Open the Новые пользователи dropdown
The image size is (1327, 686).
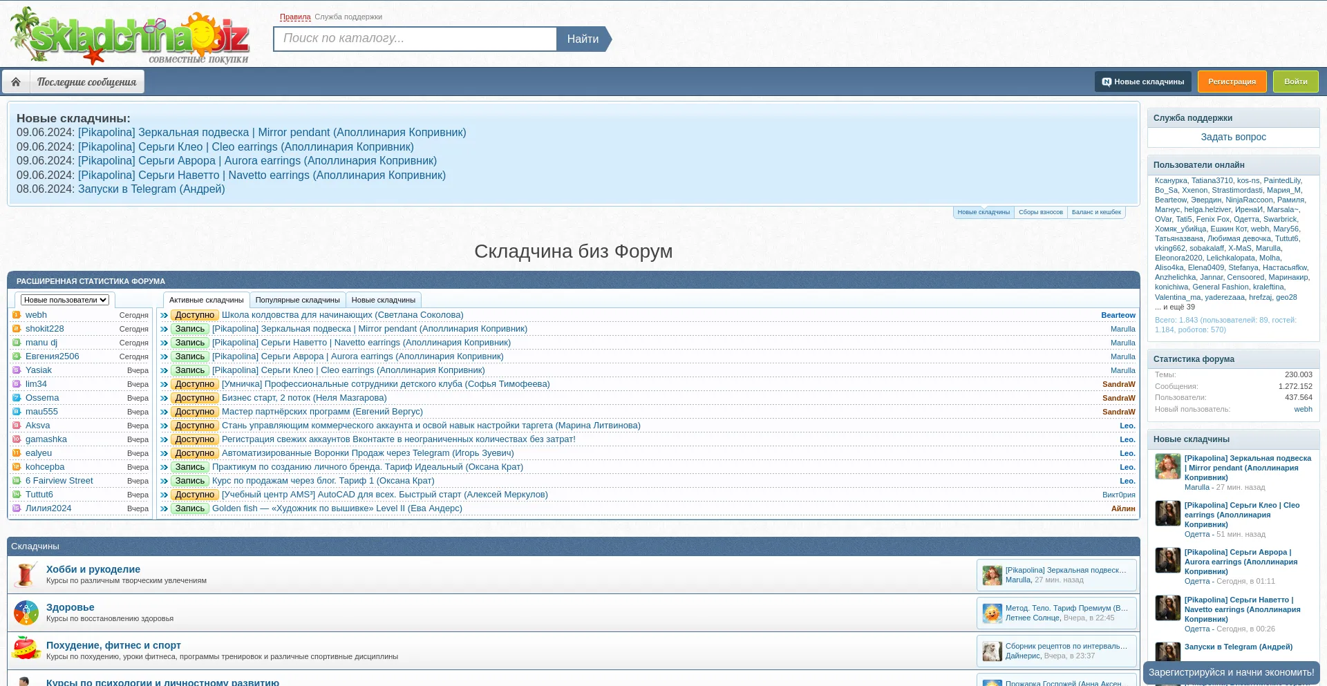click(x=65, y=300)
